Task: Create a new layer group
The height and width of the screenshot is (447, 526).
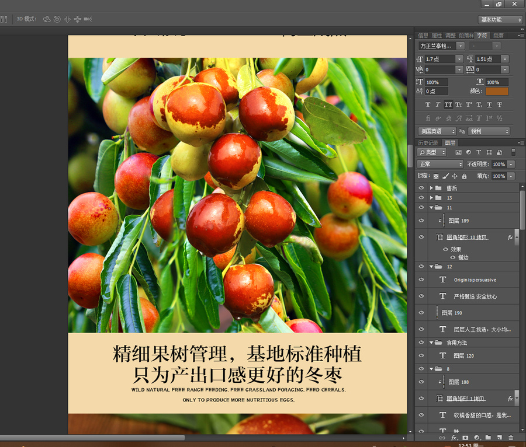Action: [x=488, y=438]
